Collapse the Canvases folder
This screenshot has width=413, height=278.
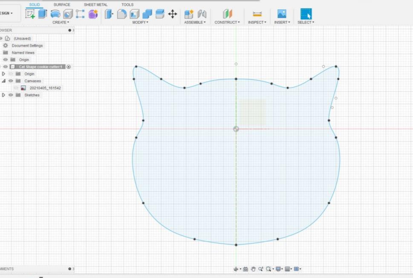3,81
